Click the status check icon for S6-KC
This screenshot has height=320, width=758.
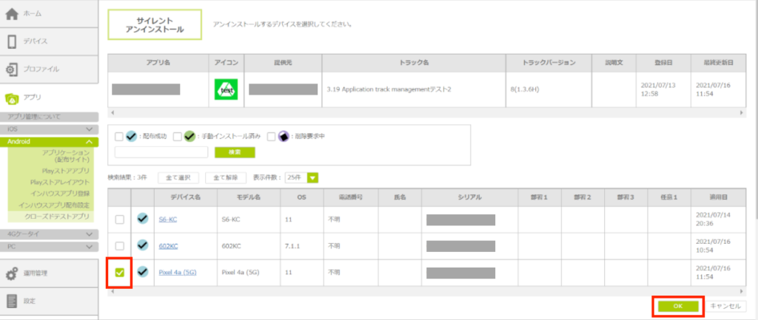coord(142,219)
